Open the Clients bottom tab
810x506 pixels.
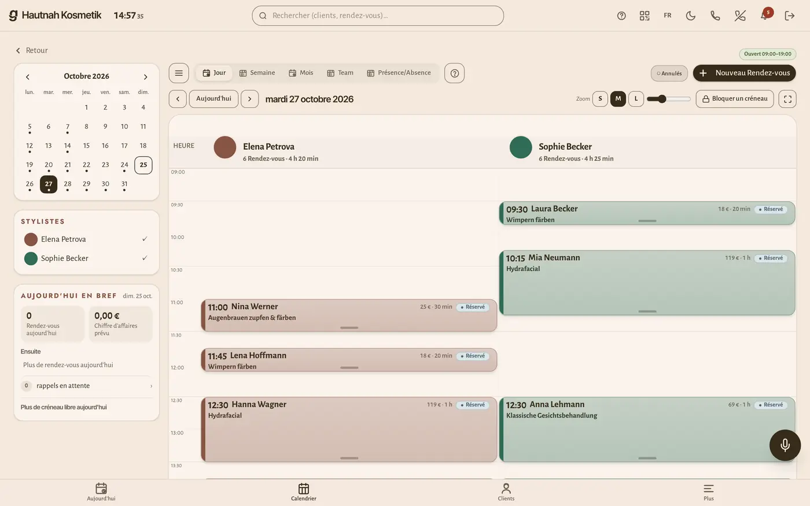(x=506, y=492)
